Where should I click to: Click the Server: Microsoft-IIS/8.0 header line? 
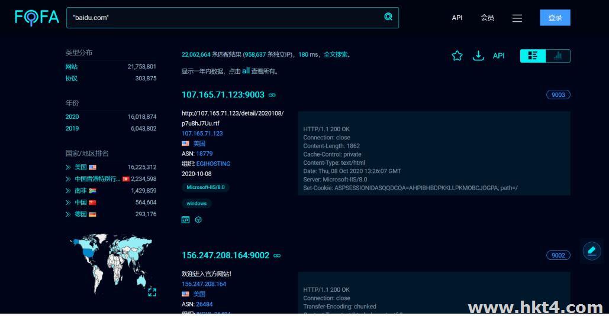click(335, 180)
